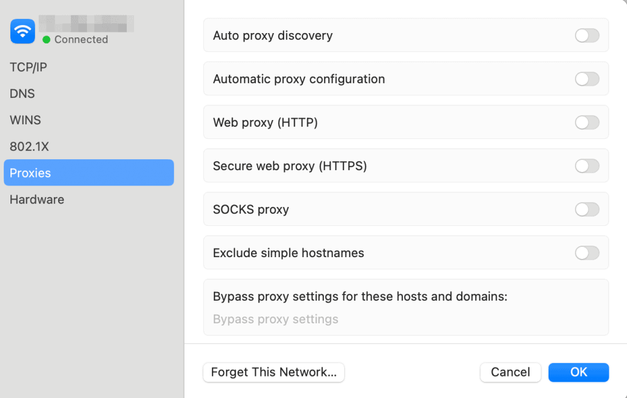The image size is (627, 398).
Task: Click the Web proxy (HTTP) row label
Action: [x=265, y=122]
